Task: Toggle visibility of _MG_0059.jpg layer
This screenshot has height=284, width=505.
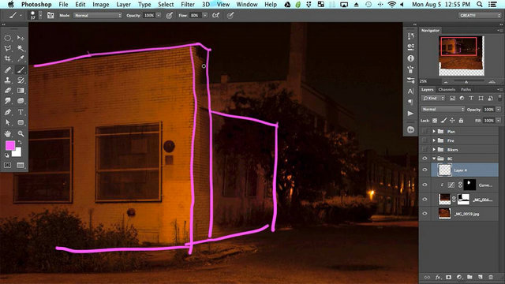Action: click(425, 214)
